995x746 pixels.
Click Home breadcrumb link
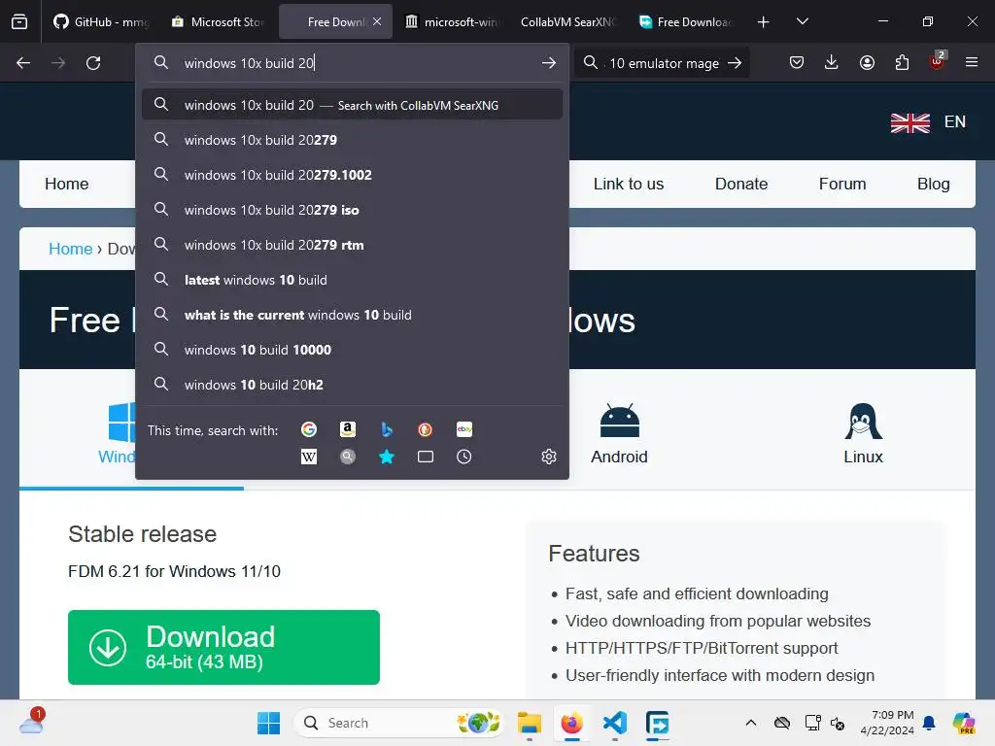pos(70,249)
